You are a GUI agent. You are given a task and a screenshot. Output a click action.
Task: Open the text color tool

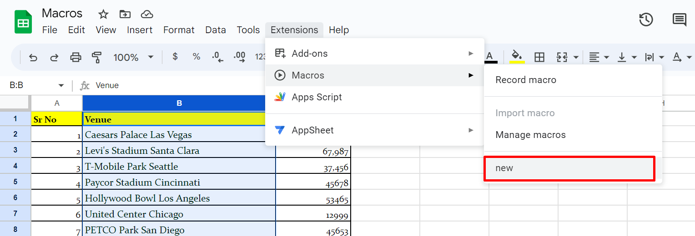tap(490, 57)
